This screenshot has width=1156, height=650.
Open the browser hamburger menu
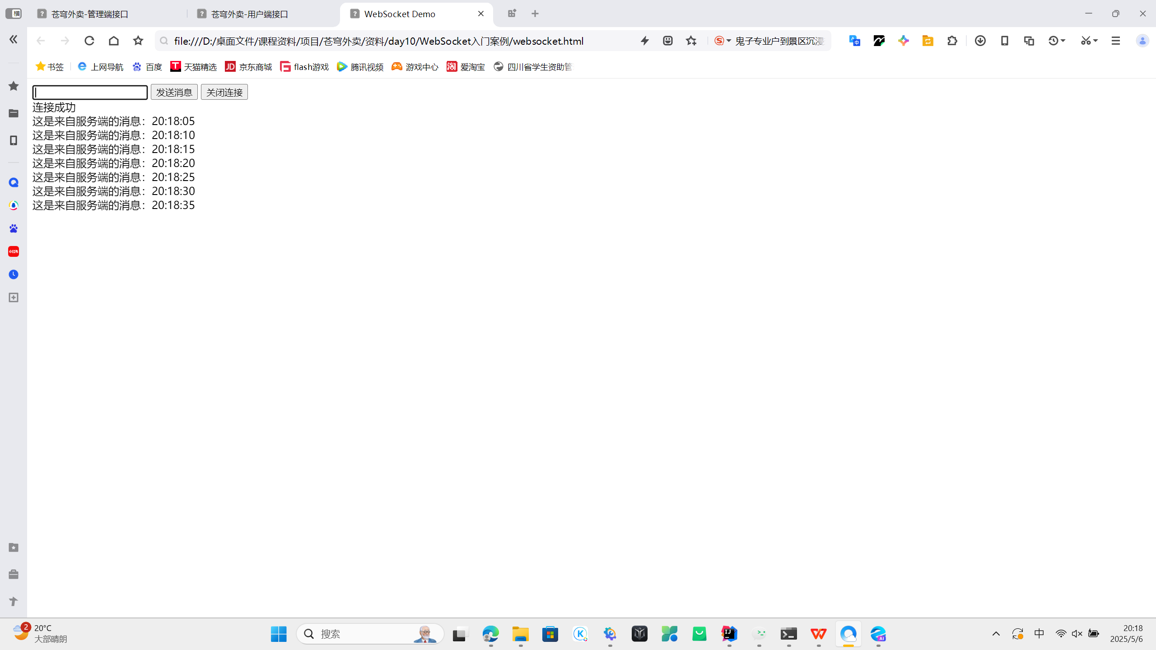pyautogui.click(x=1115, y=41)
